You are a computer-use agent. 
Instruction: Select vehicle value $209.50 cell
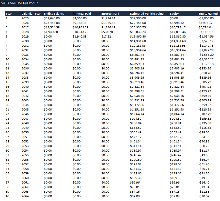[x=136, y=160]
